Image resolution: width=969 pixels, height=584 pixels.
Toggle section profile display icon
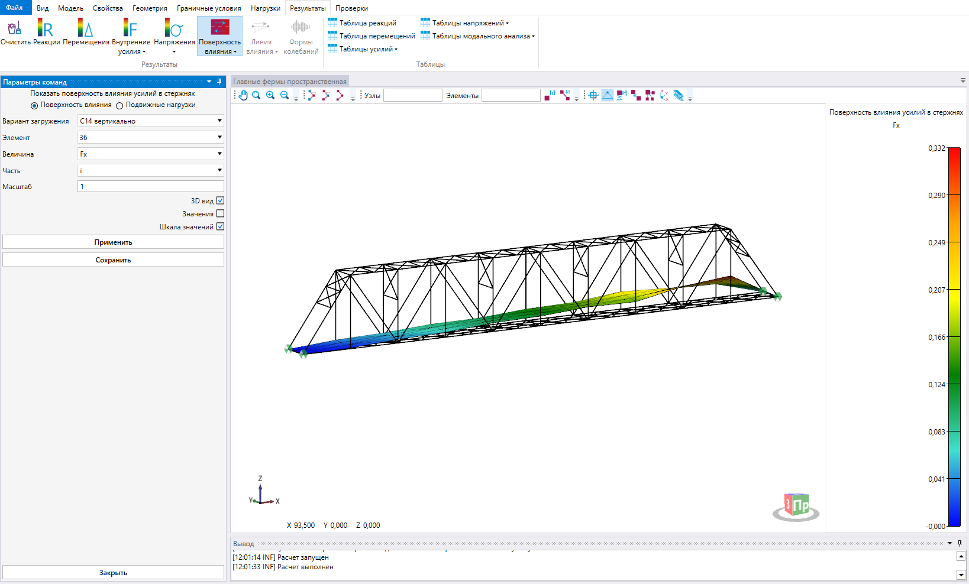pyautogui.click(x=679, y=95)
